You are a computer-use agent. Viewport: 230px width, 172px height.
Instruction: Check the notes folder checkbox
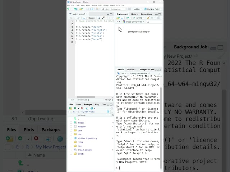(71, 142)
